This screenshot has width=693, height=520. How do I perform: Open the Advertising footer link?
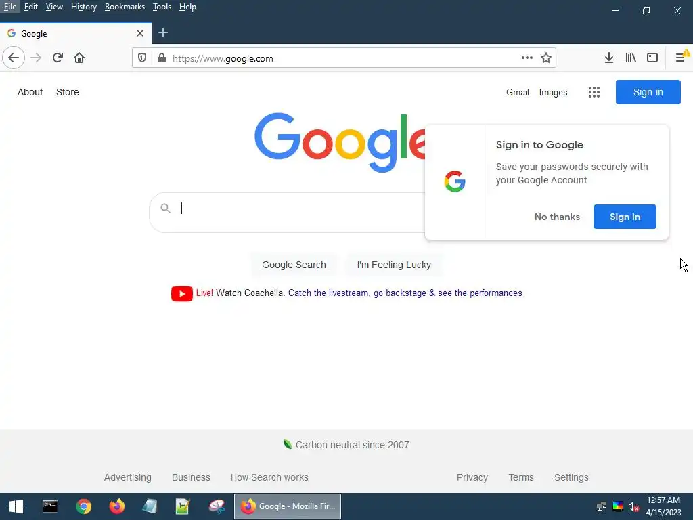click(x=128, y=477)
